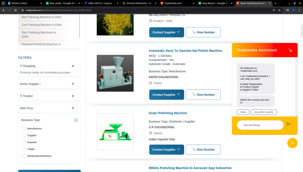The height and width of the screenshot is (172, 303).
Task: Bookmark this page with the star icon
Action: point(279,10)
